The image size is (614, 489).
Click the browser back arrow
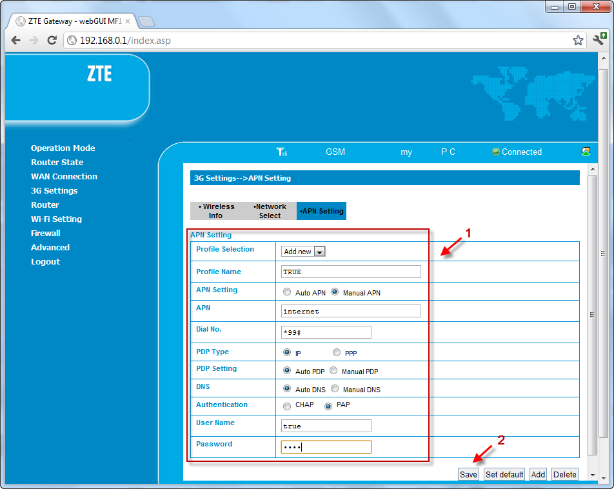tap(15, 41)
